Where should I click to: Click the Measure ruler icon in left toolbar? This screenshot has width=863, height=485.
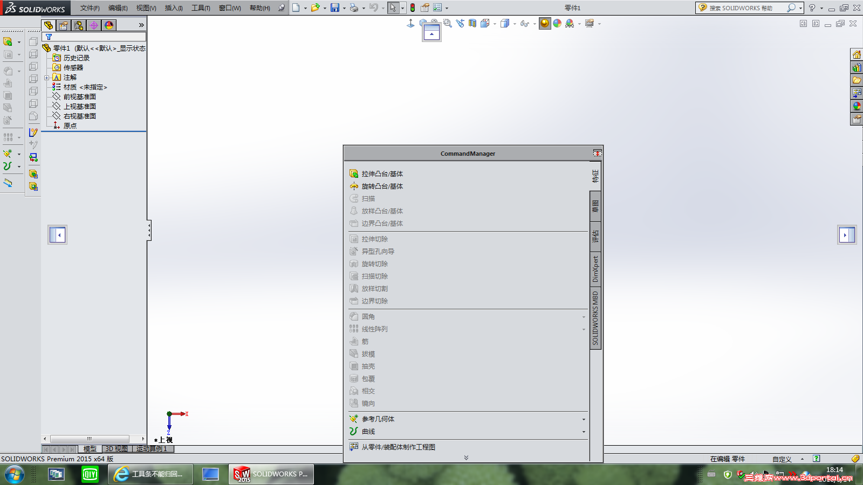click(8, 183)
